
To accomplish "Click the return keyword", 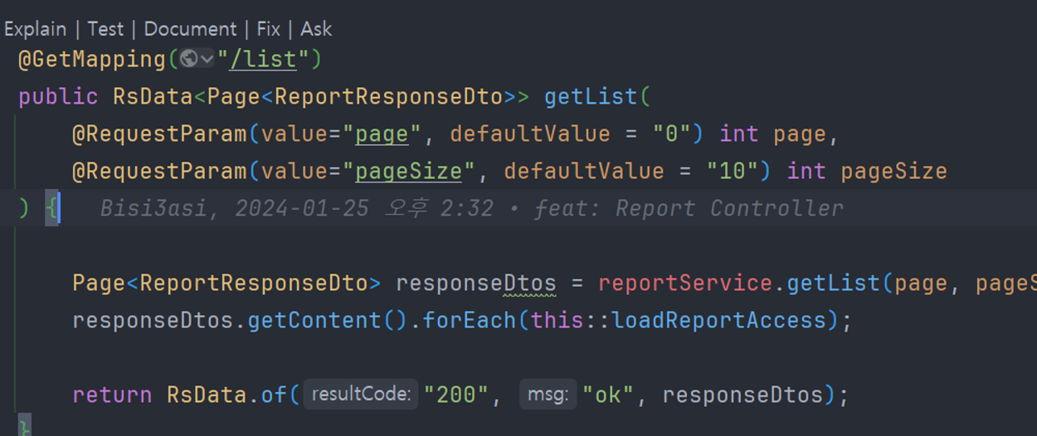I will click(112, 395).
